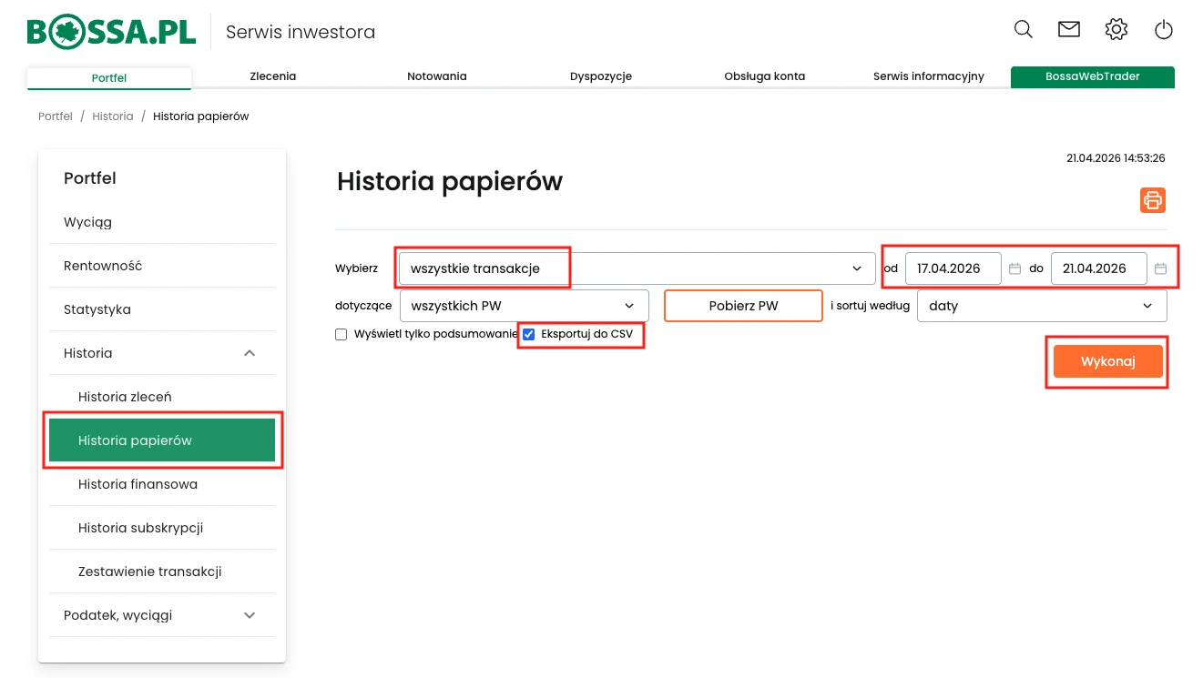Screen dimensions: 1203x678
Task: Open 'Historia finansowa' in the sidebar
Action: click(x=162, y=484)
